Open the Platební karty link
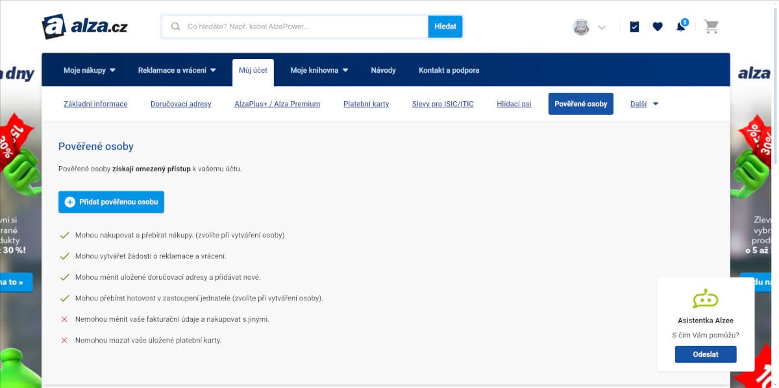This screenshot has width=779, height=388. [x=366, y=104]
